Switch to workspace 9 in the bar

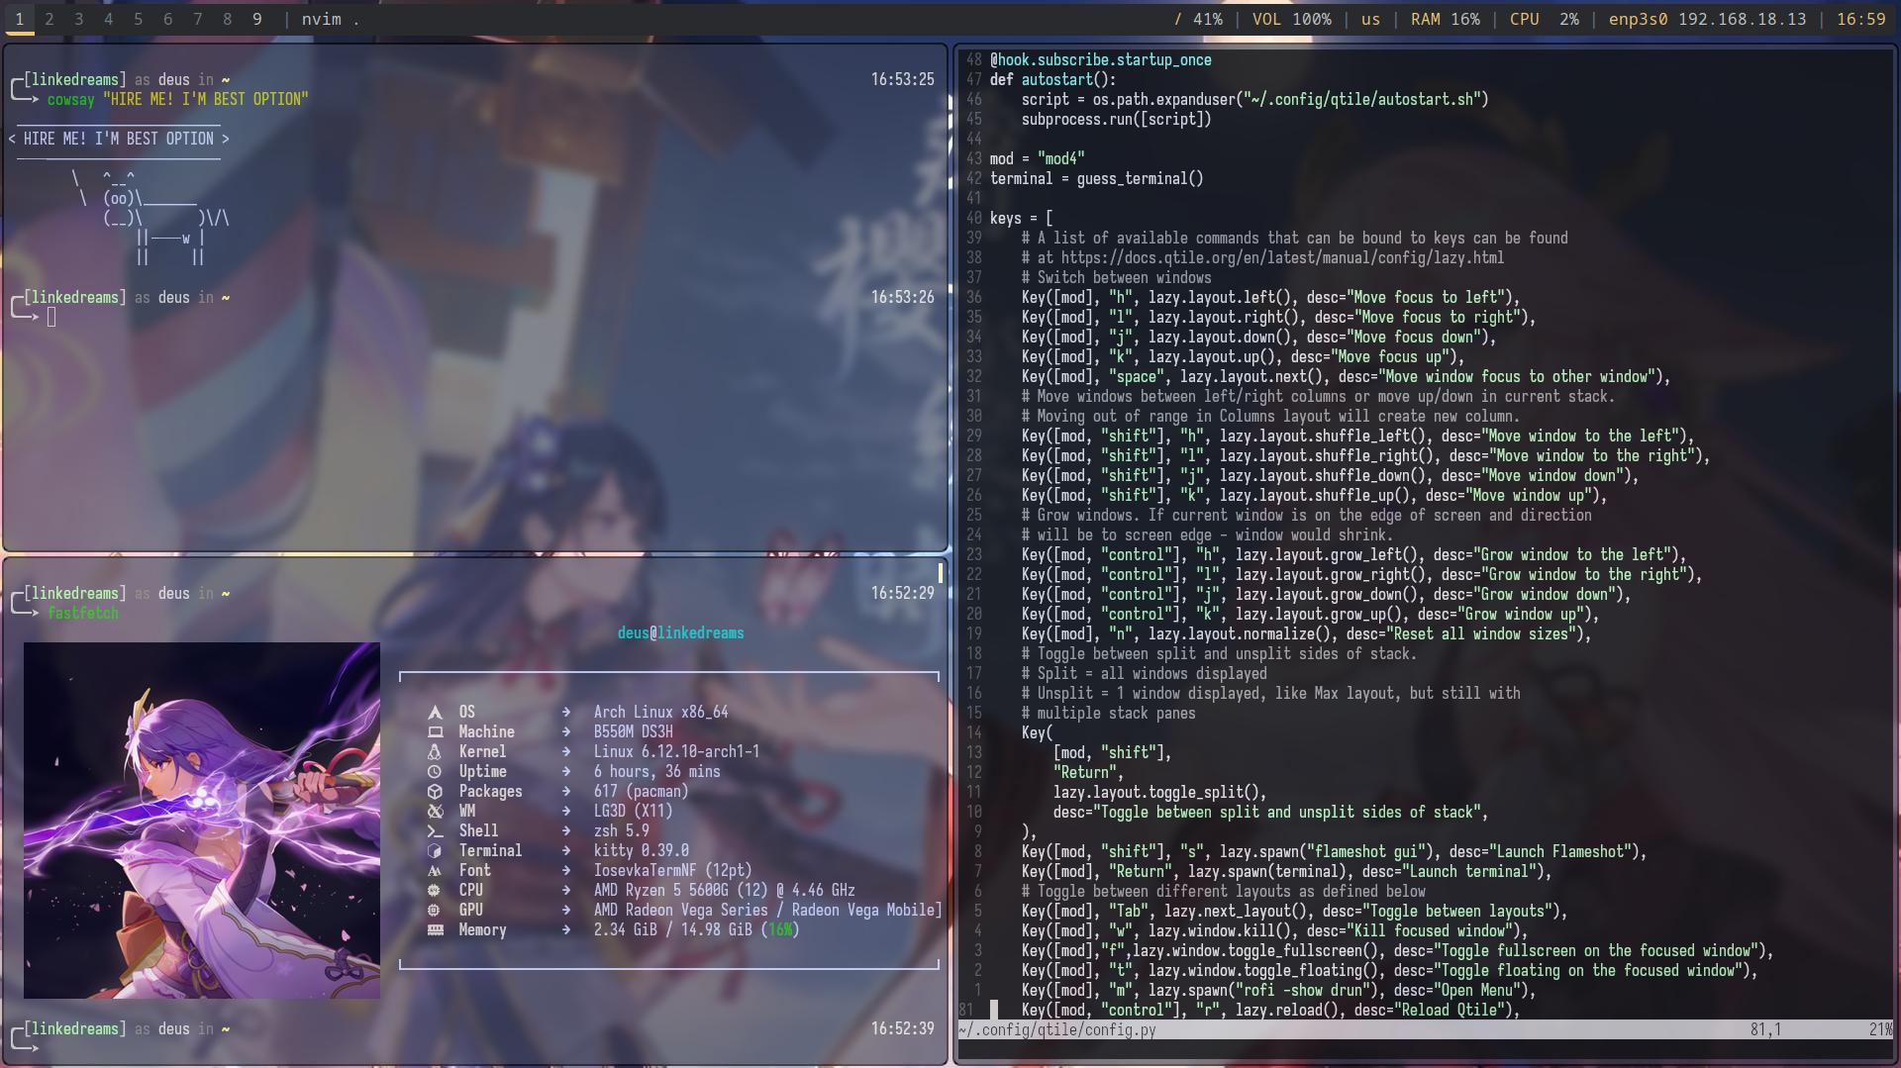point(256,19)
